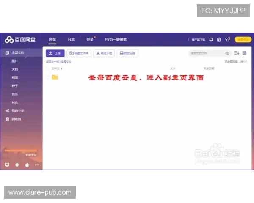The height and width of the screenshot is (203, 254).
Task: Open 回收站 recycle bin
Action: click(16, 119)
